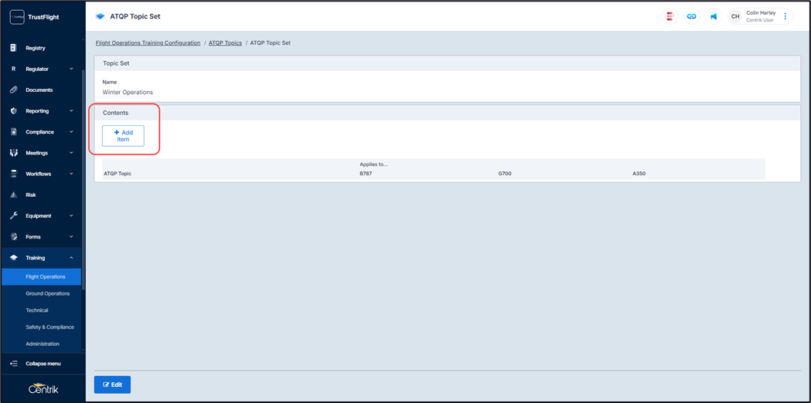
Task: Expand the Compliance menu chevron
Action: tap(71, 132)
